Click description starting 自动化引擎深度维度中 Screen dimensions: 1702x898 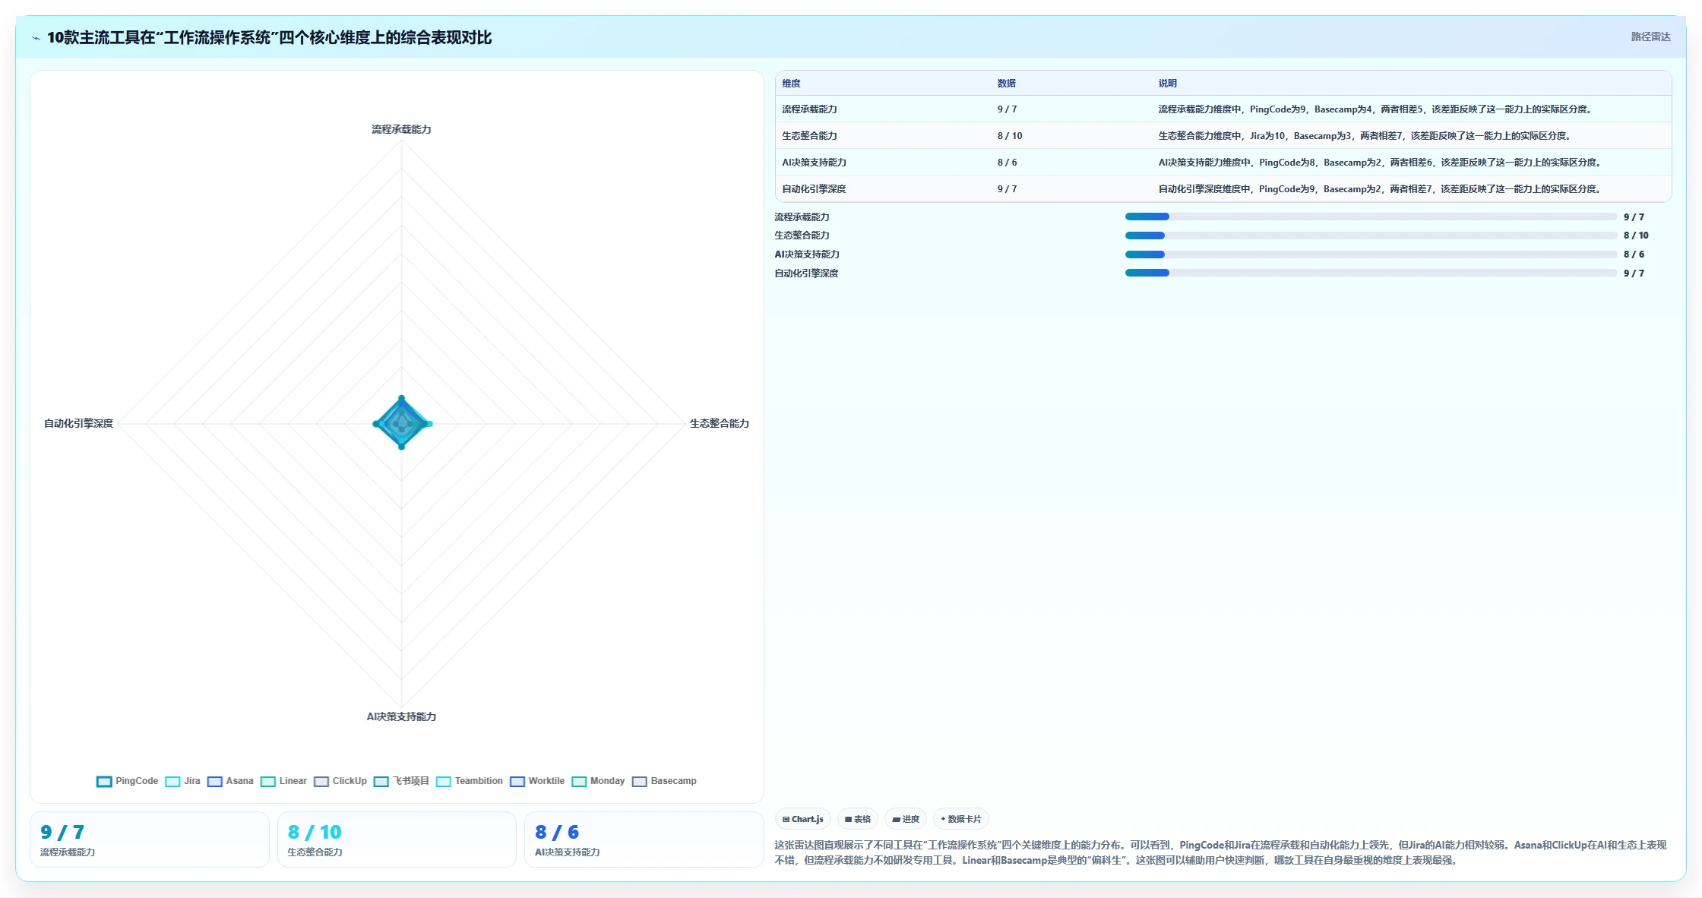point(1380,189)
